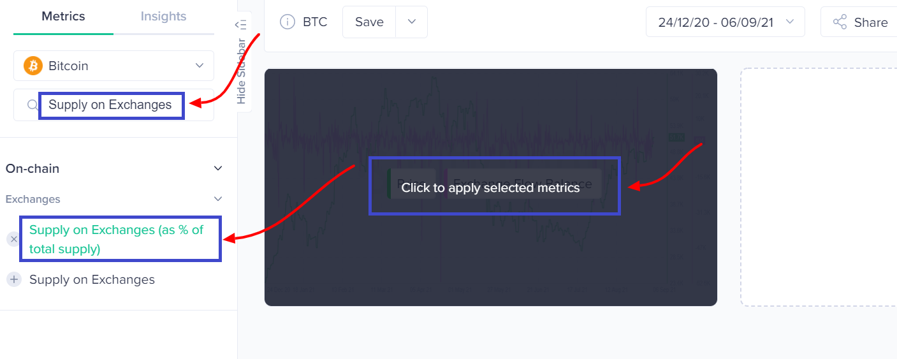
Task: Add the Supply on Exchanges metric
Action: (13, 279)
